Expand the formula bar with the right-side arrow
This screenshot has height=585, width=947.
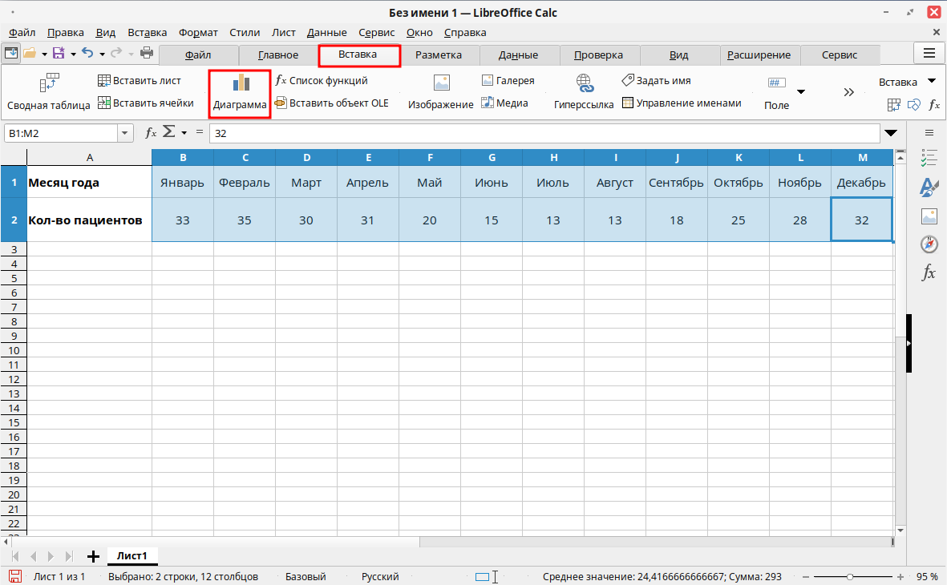pyautogui.click(x=890, y=133)
